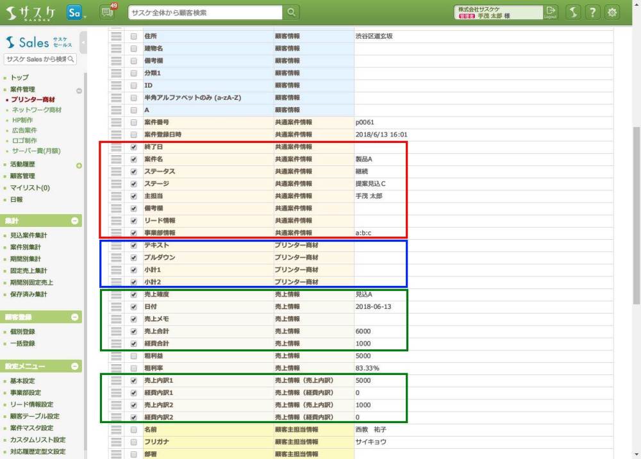Go to 基本設定 settings link
This screenshot has height=459, width=641.
click(22, 381)
